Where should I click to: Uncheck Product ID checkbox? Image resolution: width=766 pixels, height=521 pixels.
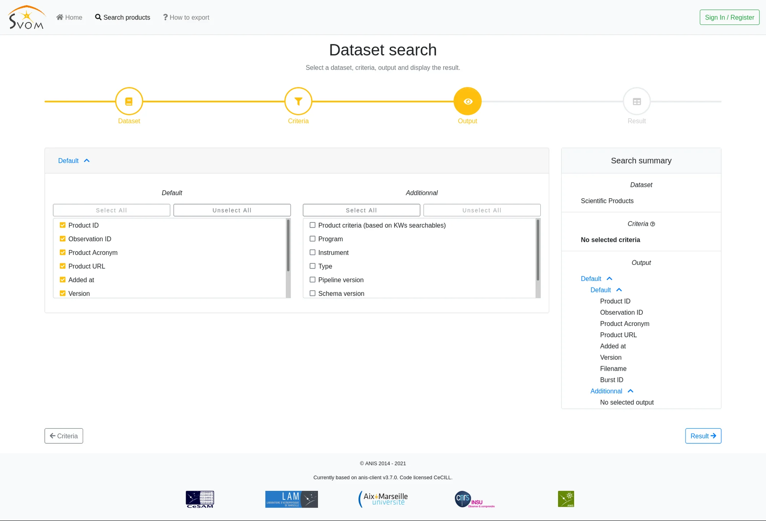[62, 225]
